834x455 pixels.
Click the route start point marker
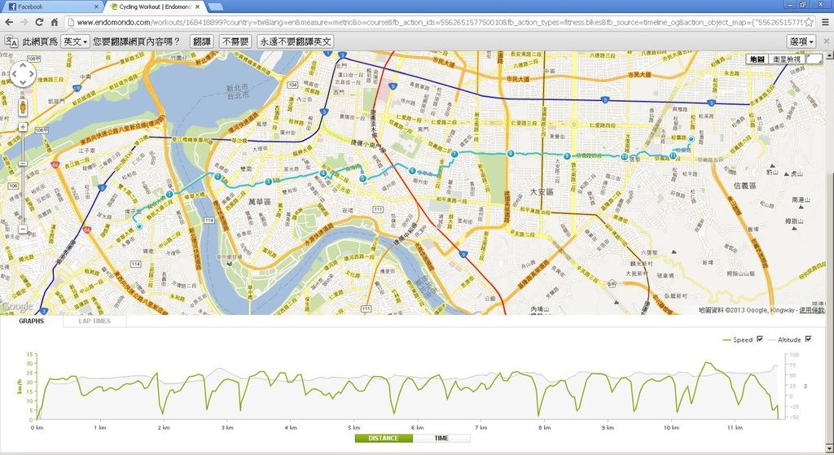(138, 226)
